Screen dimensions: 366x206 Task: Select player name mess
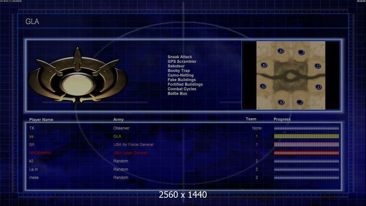point(34,178)
